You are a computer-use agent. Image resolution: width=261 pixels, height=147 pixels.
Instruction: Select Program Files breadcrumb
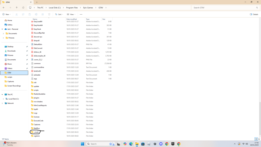point(72,8)
